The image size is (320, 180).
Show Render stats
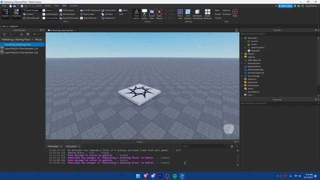218,14
